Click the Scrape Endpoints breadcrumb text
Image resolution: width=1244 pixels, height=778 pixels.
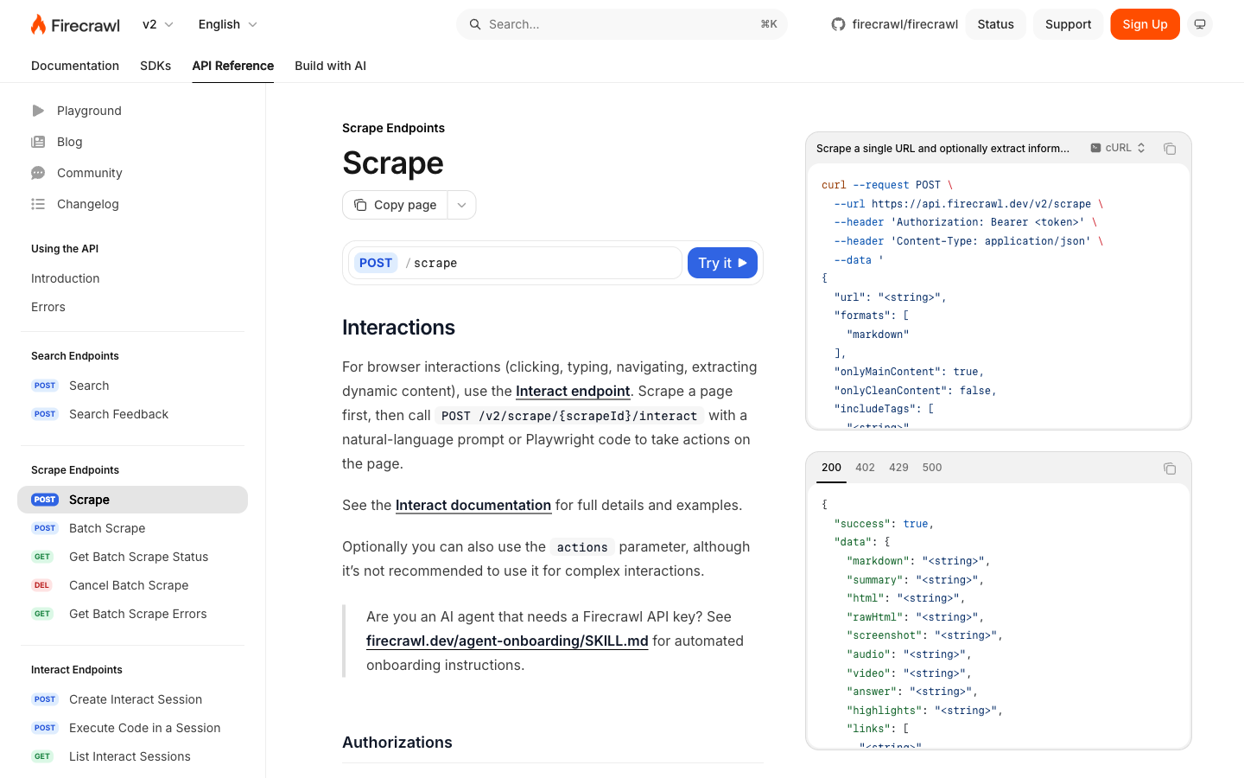coord(393,128)
